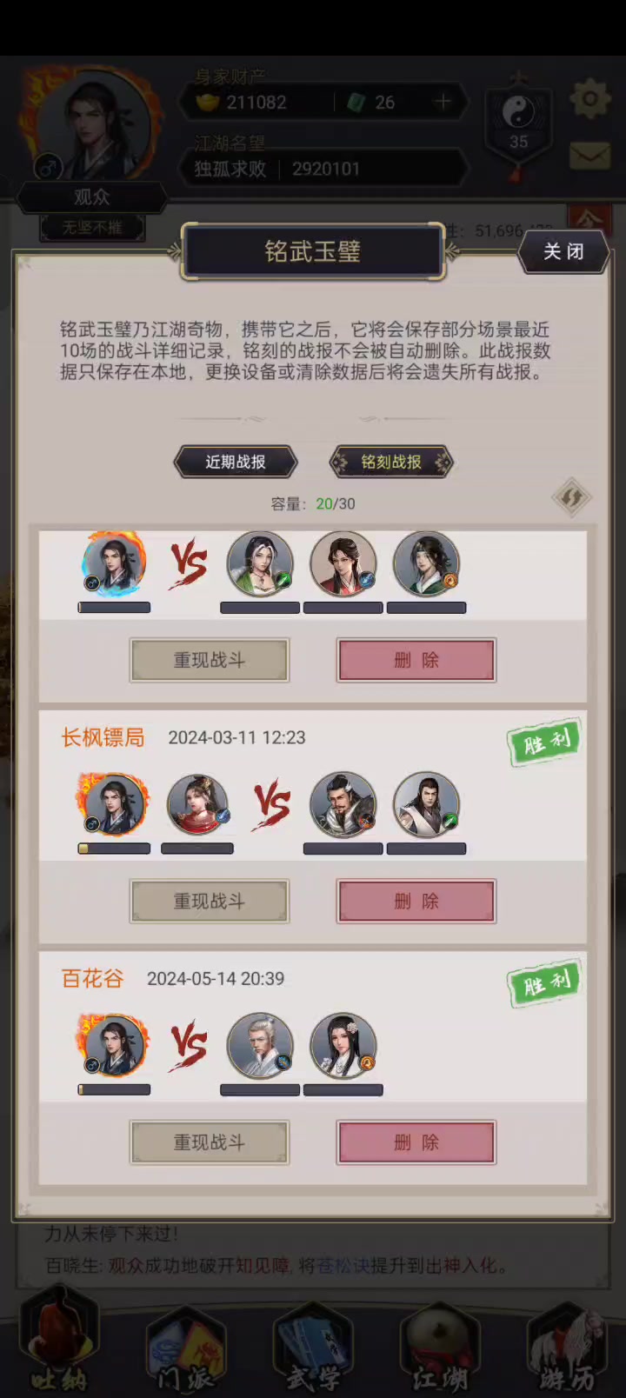This screenshot has height=1398, width=626.
Task: Delete the 百花谷 battle record
Action: pos(416,1142)
